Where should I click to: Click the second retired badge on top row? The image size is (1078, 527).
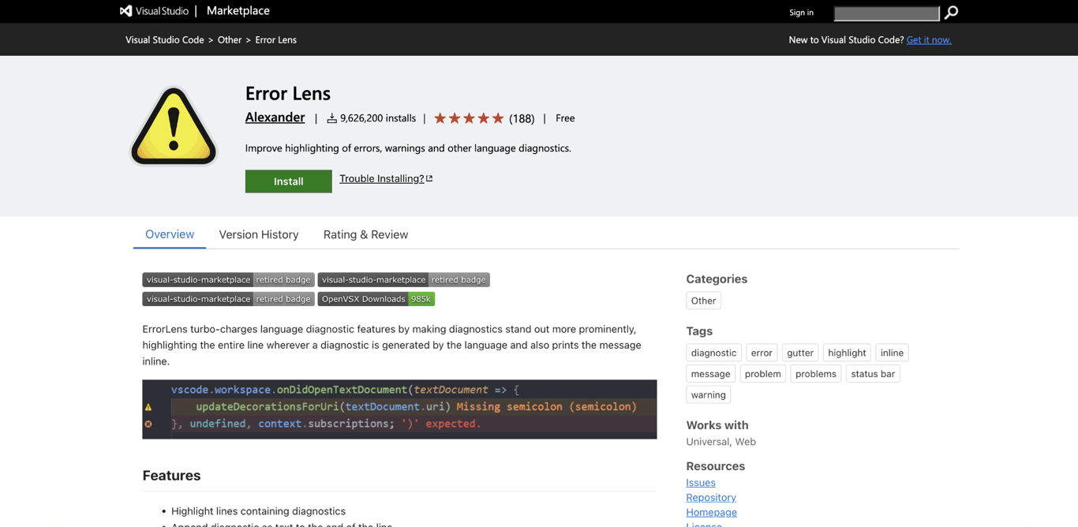pyautogui.click(x=403, y=280)
